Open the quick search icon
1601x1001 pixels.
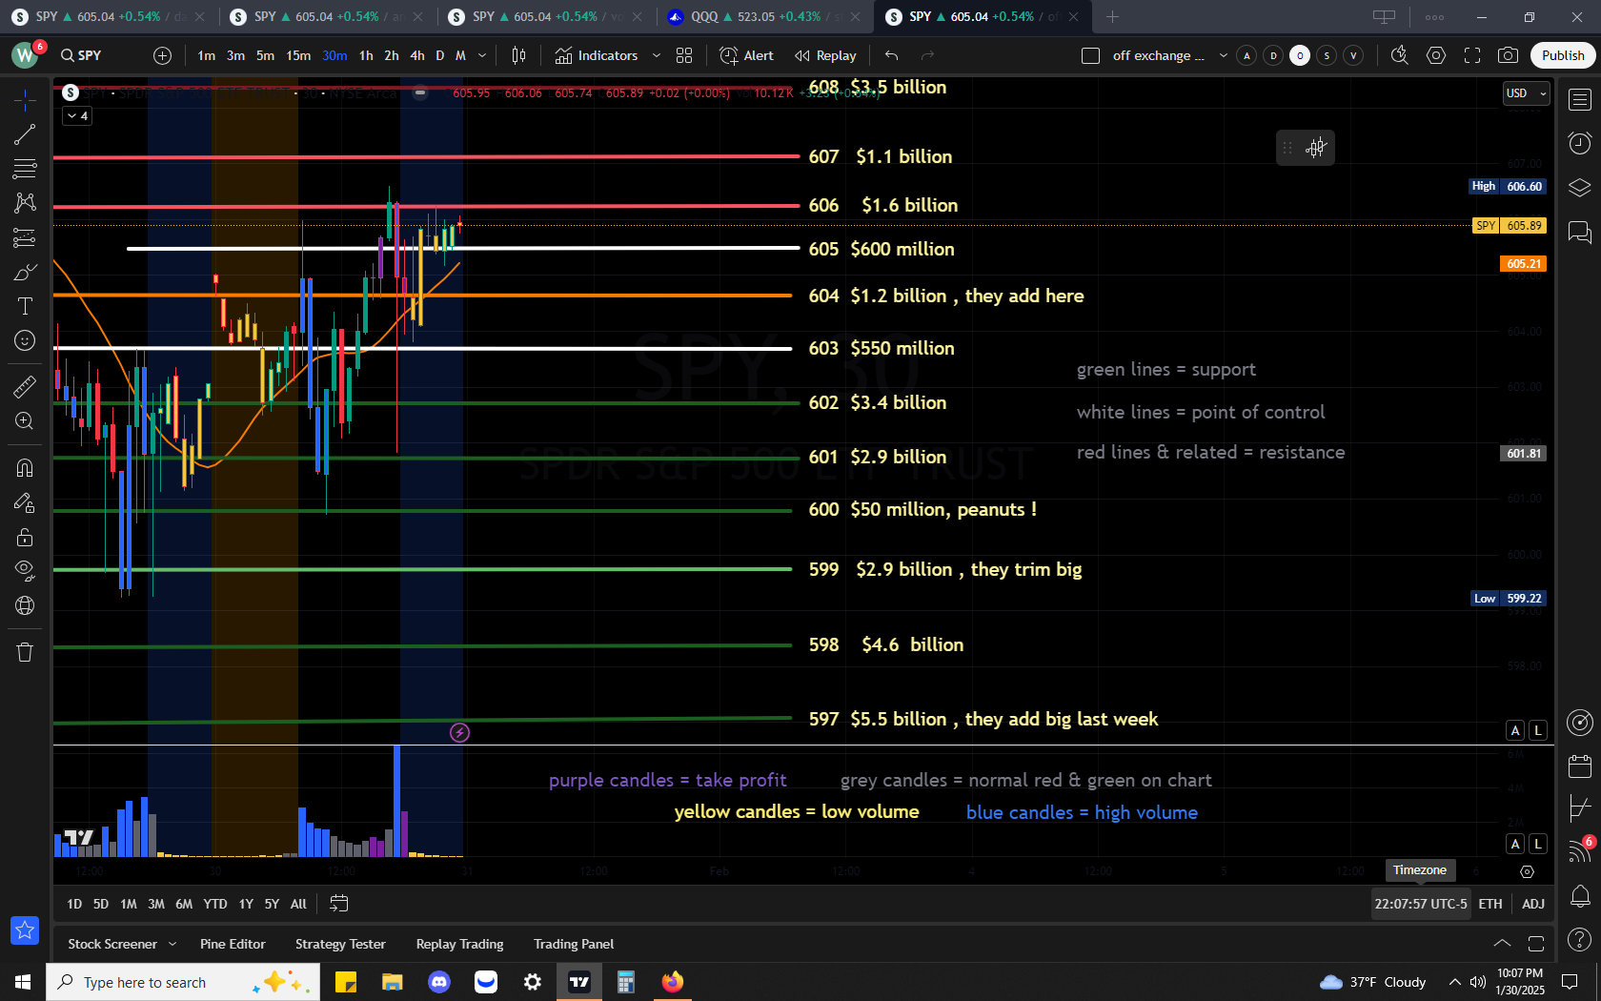[x=1399, y=55]
